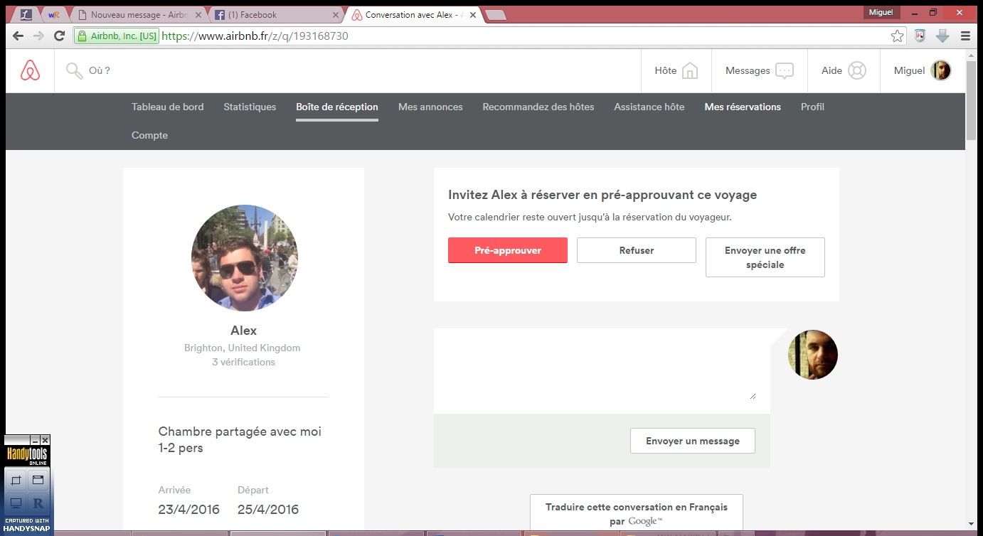Bookmark page with the star icon
The height and width of the screenshot is (536, 983).
[x=898, y=36]
